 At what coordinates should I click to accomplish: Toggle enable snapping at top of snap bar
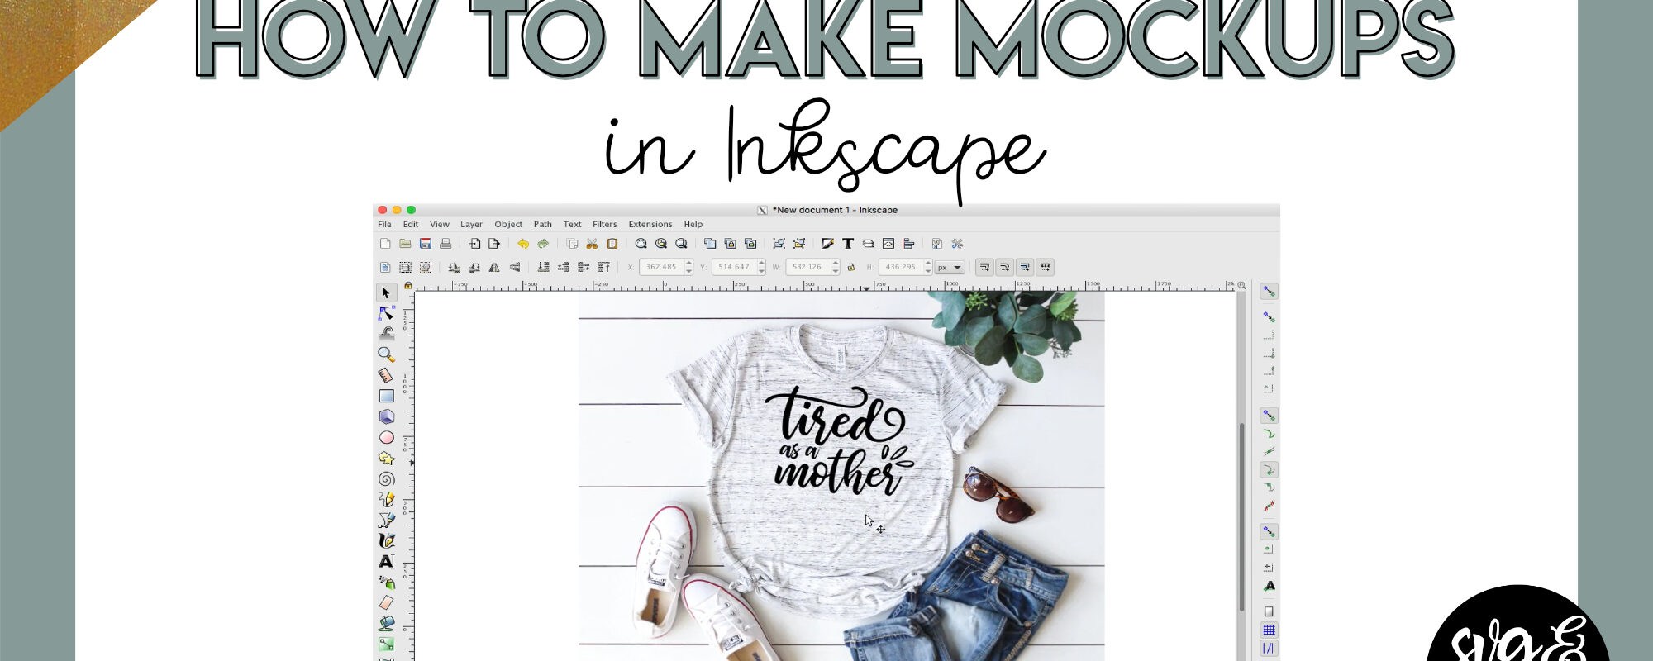click(1269, 291)
